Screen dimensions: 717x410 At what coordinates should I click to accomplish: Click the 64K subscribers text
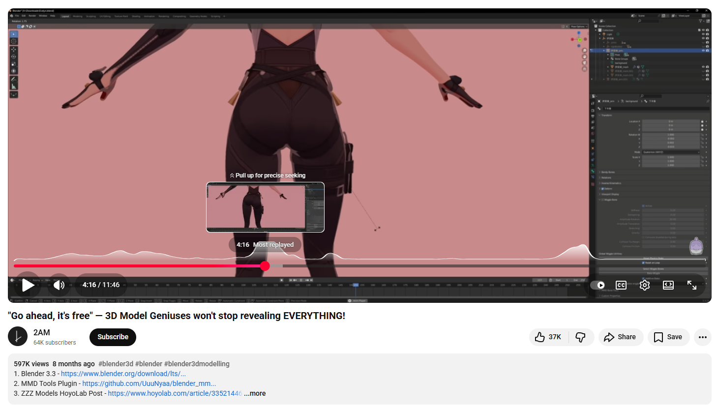tap(55, 343)
